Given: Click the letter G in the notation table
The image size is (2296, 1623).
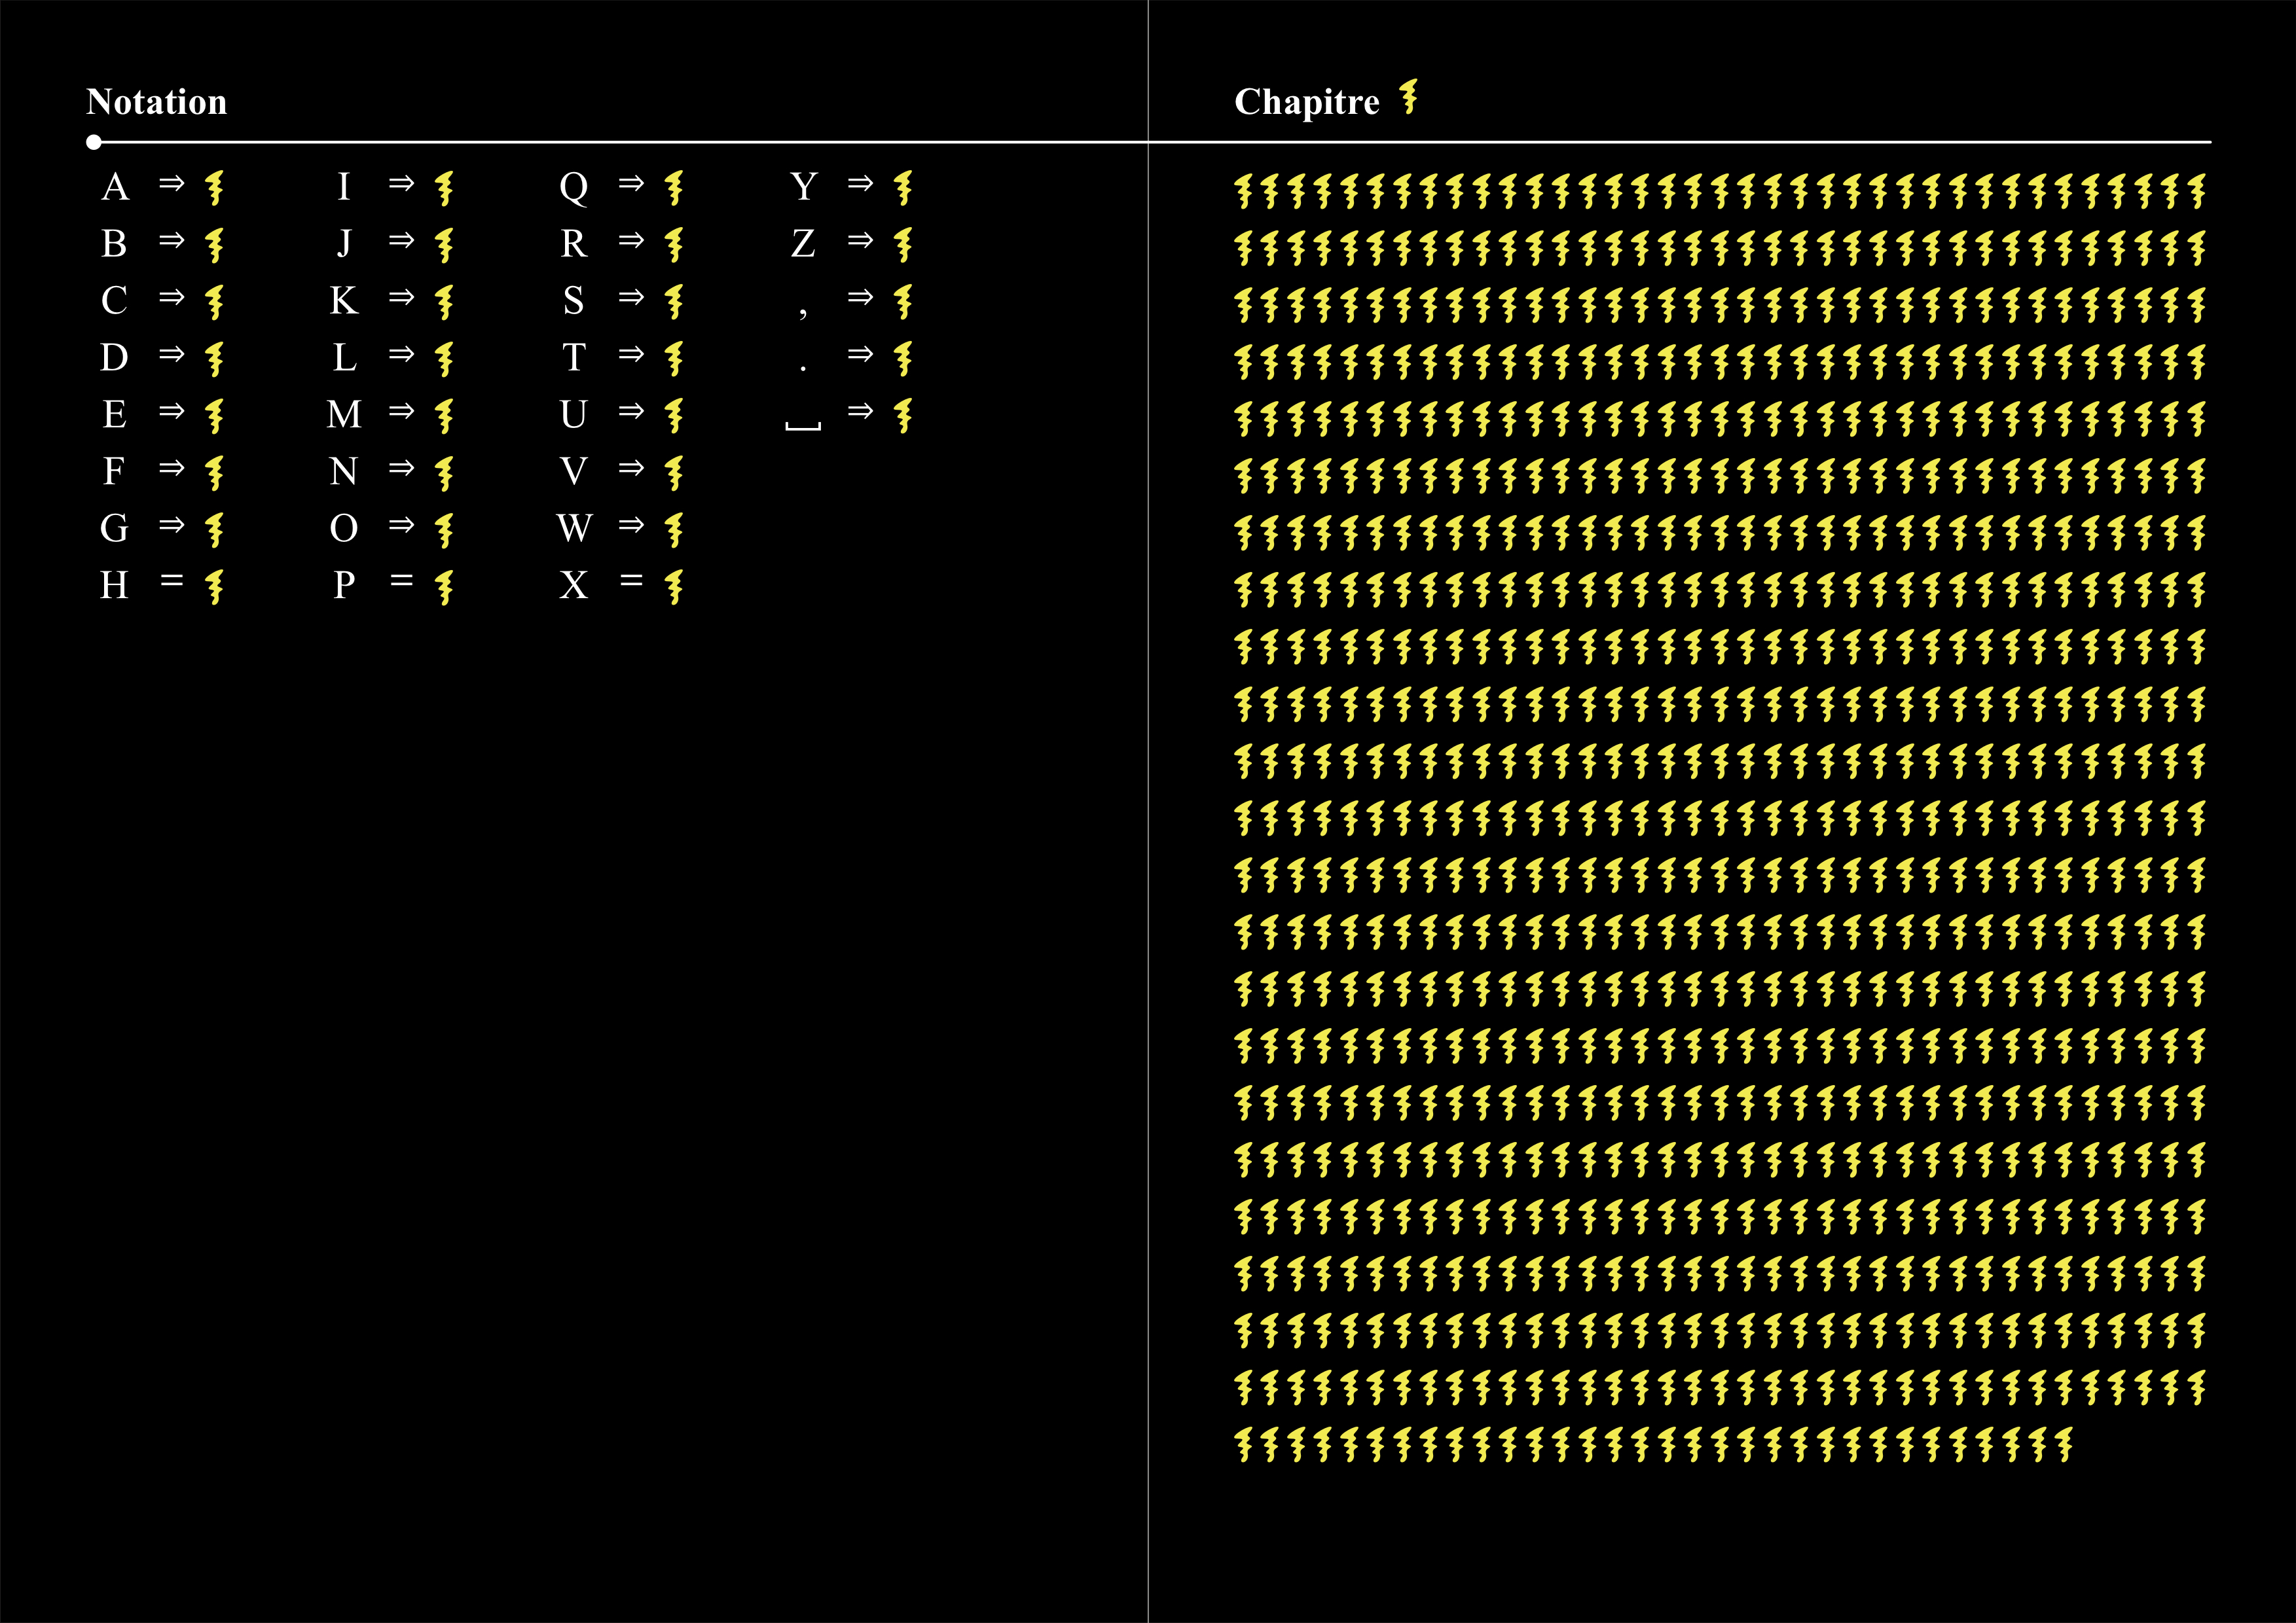Looking at the screenshot, I should click(x=114, y=527).
